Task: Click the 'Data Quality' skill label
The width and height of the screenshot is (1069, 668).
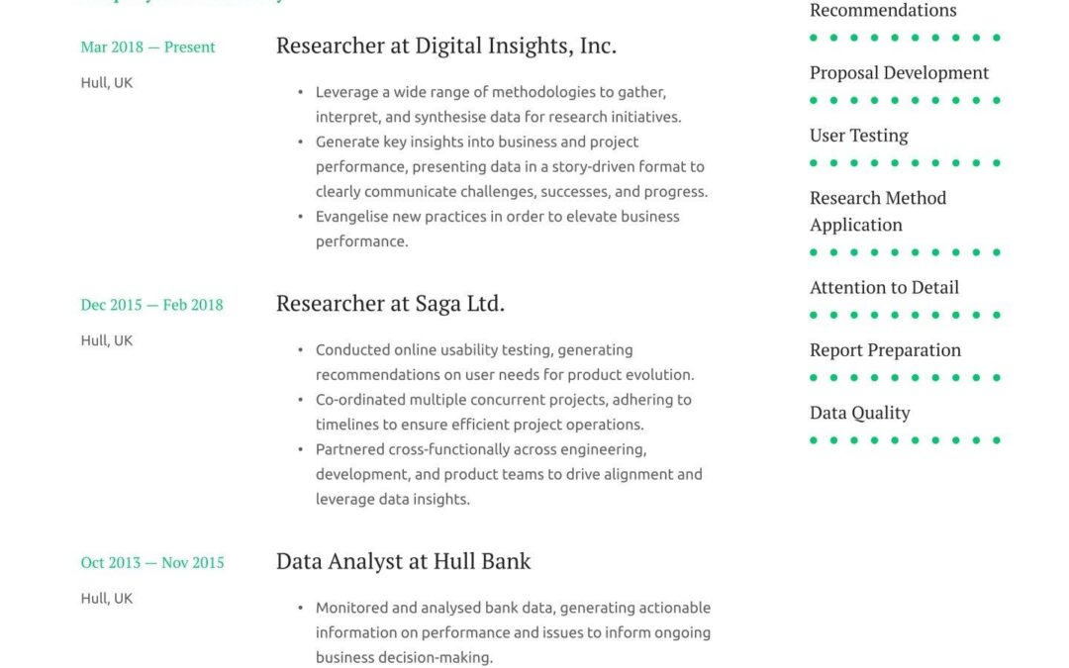Action: click(859, 413)
